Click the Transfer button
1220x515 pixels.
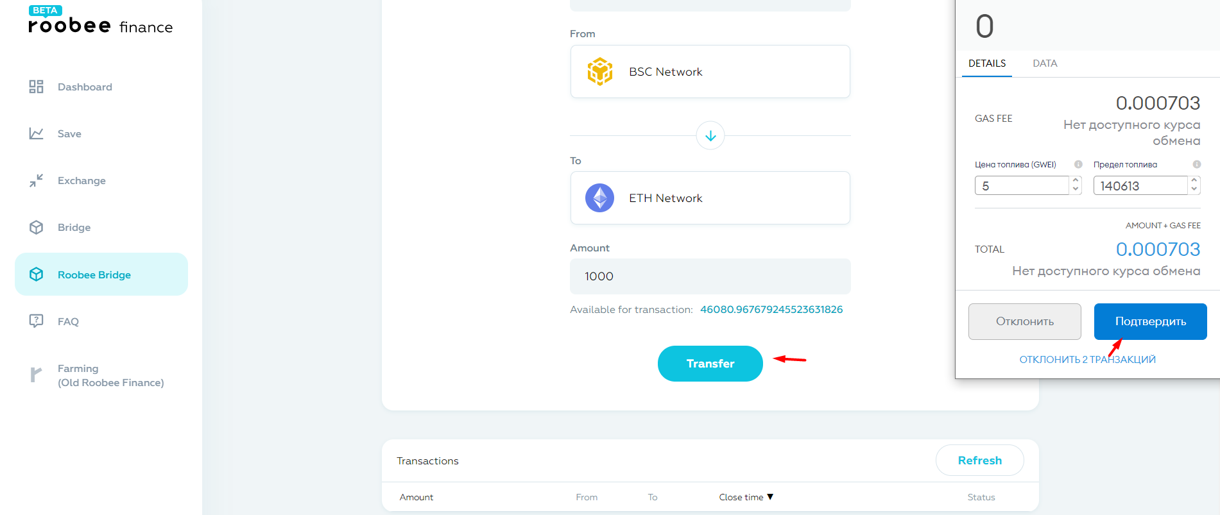(710, 364)
